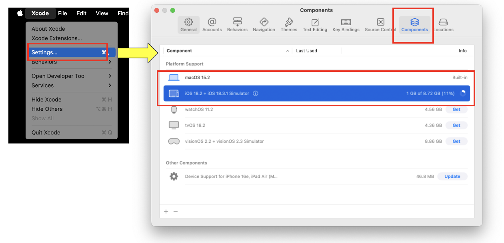This screenshot has height=243, width=504.
Task: Open the Accounts settings pane
Action: click(212, 25)
